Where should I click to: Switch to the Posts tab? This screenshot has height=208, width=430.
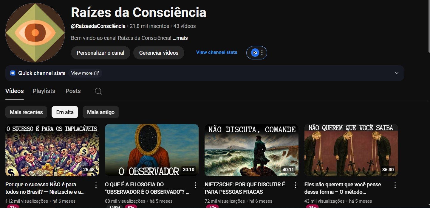(x=73, y=91)
